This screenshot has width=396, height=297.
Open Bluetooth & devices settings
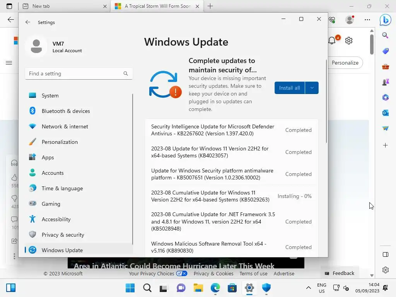pyautogui.click(x=79, y=111)
